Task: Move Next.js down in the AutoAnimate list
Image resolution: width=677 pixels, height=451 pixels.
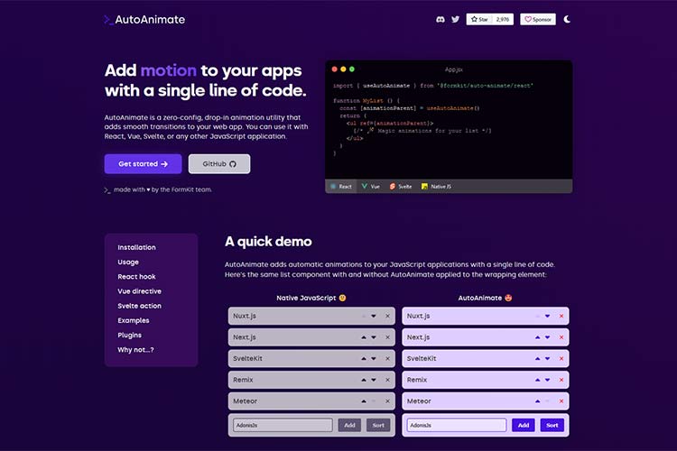Action: 548,337
